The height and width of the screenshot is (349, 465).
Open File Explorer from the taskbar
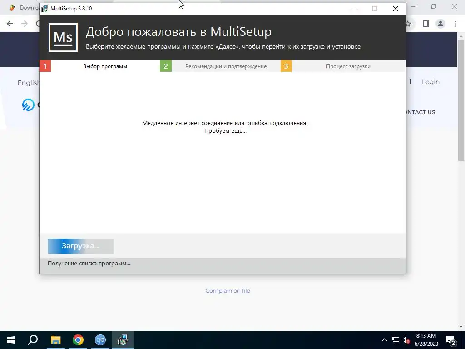55,340
